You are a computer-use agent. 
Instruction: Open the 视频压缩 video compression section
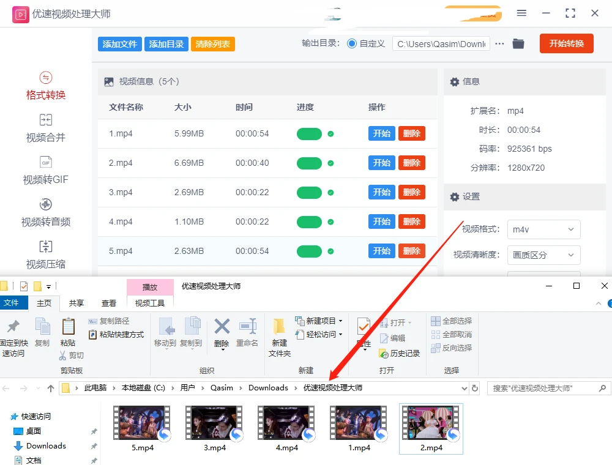(x=46, y=255)
